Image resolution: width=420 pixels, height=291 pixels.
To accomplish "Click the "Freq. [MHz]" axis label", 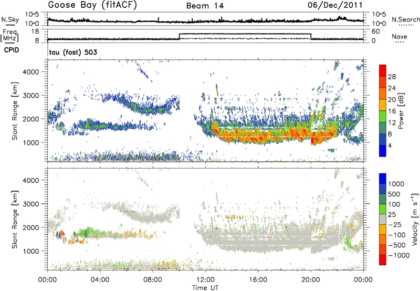I will 10,35.
